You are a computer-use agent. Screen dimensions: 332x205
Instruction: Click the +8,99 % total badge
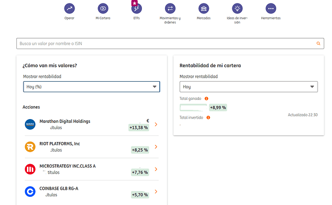(218, 108)
